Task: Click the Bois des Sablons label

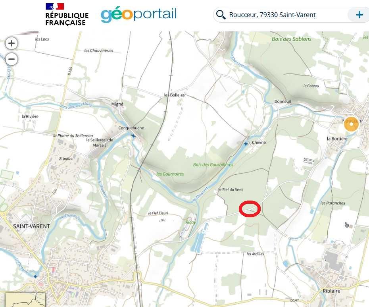Action: (x=292, y=39)
